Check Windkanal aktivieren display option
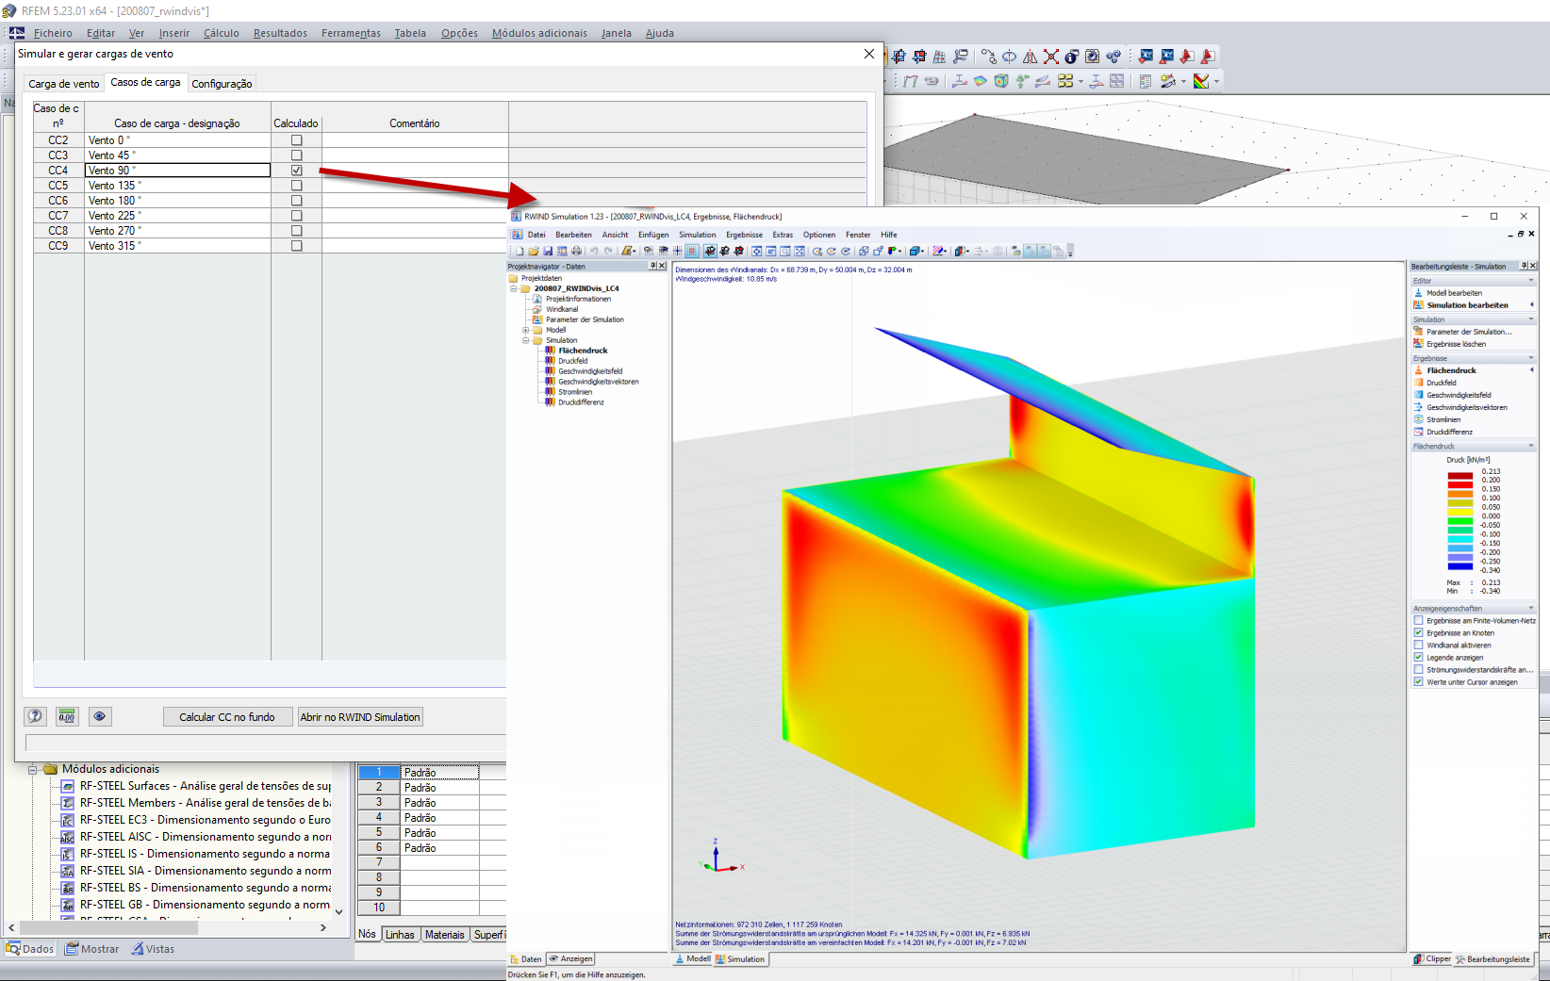This screenshot has height=981, width=1550. [1419, 645]
